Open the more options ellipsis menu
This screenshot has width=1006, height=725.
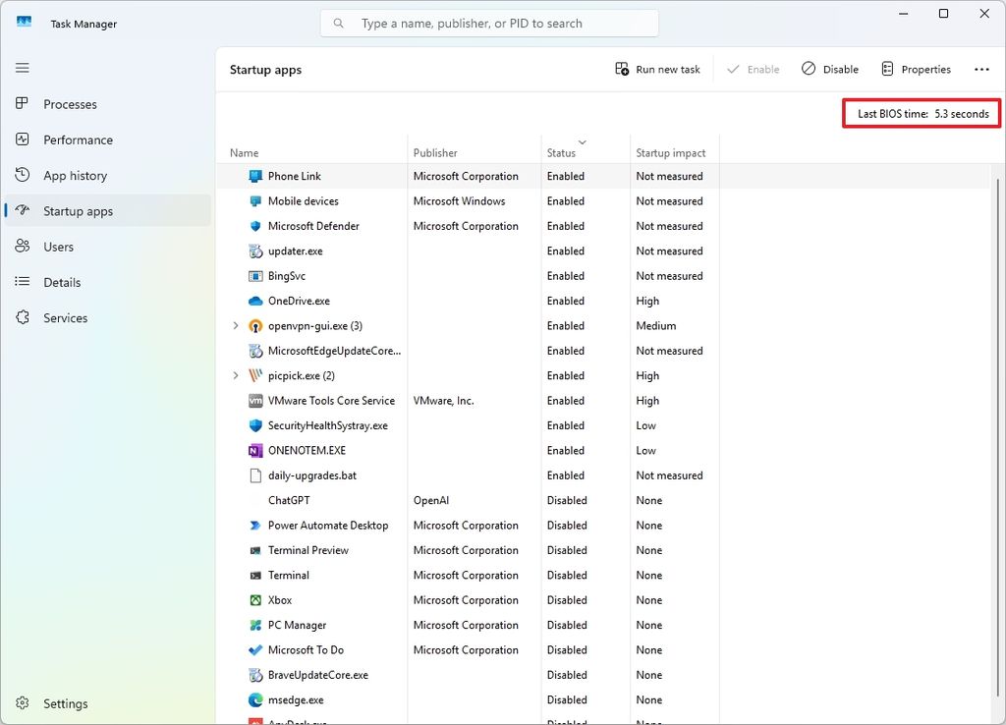click(x=981, y=70)
